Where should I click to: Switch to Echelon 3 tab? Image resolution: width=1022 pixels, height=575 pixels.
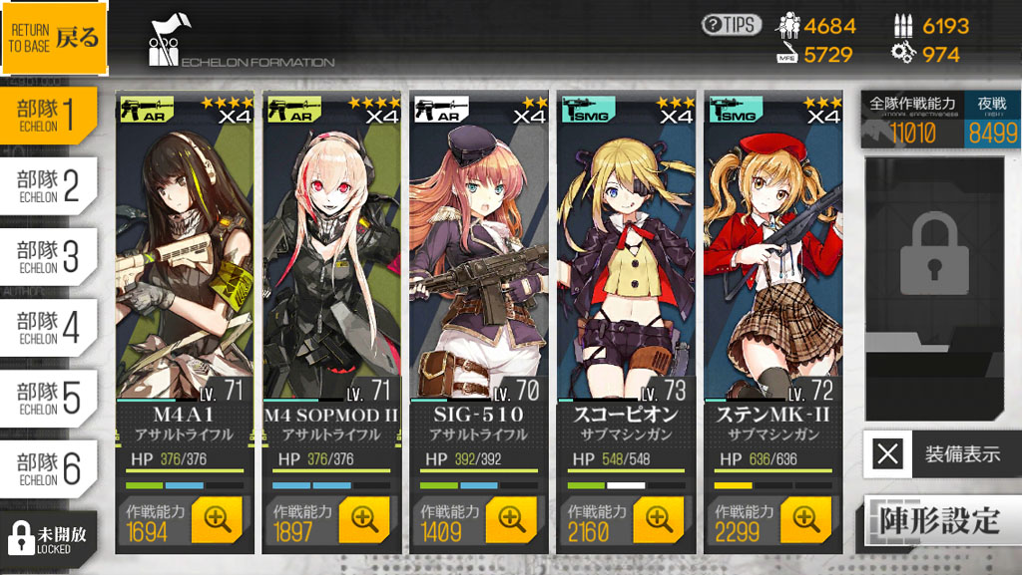point(49,257)
